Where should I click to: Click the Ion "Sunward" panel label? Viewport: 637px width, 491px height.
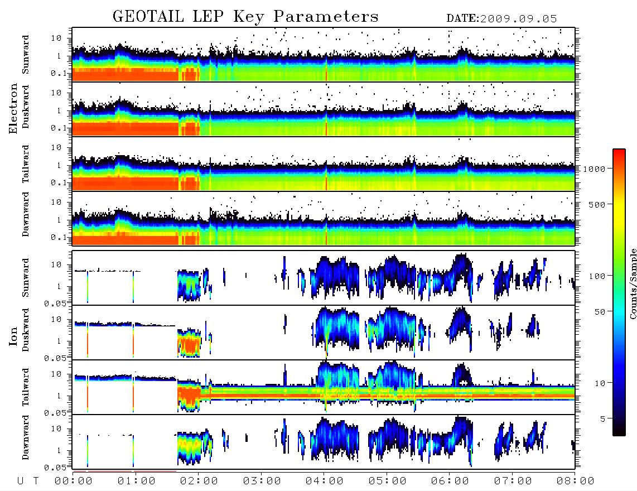[x=26, y=278]
